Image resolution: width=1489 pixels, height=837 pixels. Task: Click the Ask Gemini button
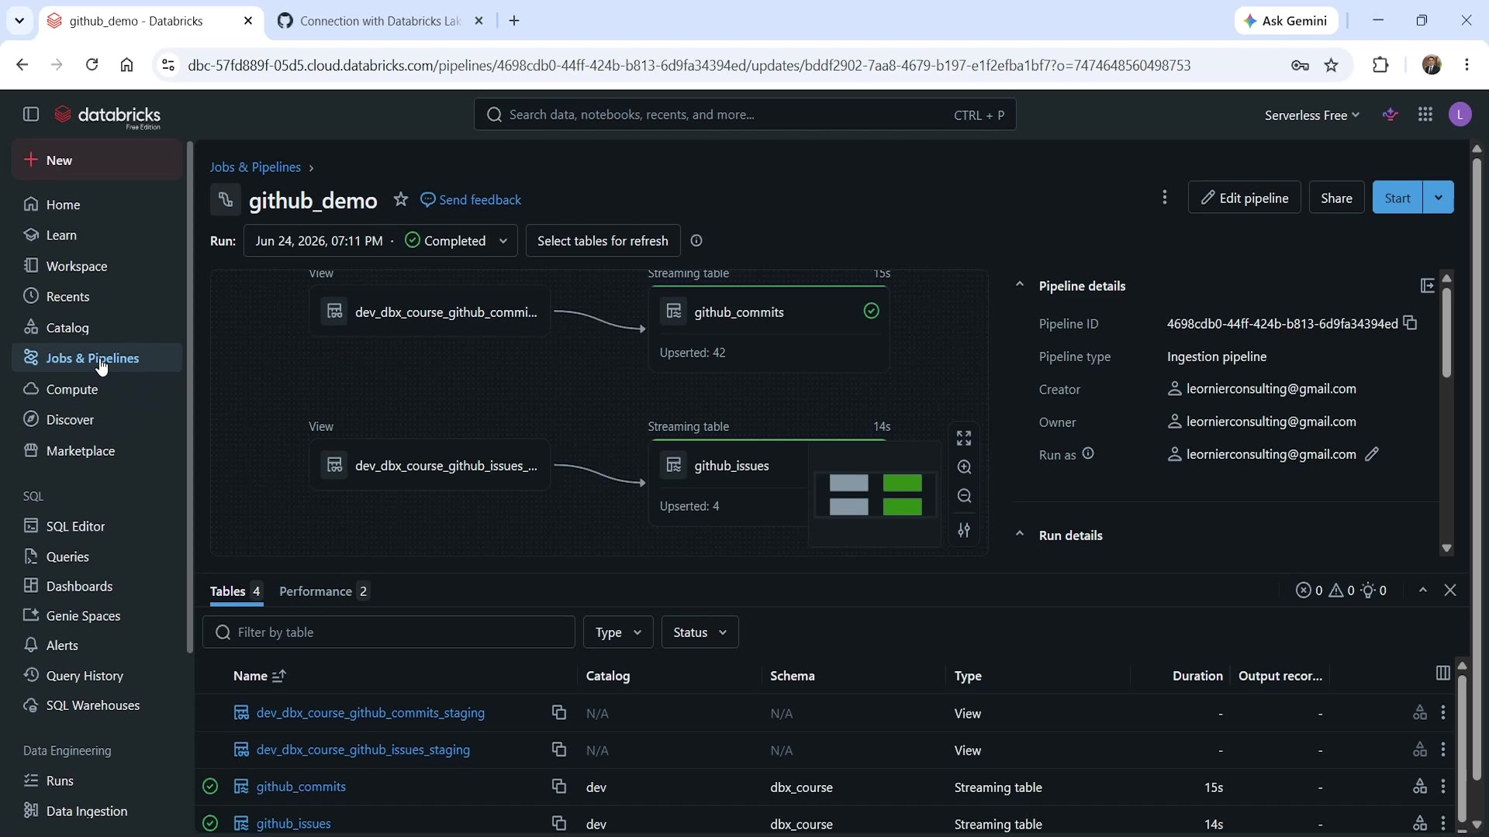coord(1286,21)
